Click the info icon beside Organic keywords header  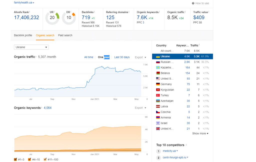(x=159, y=12)
